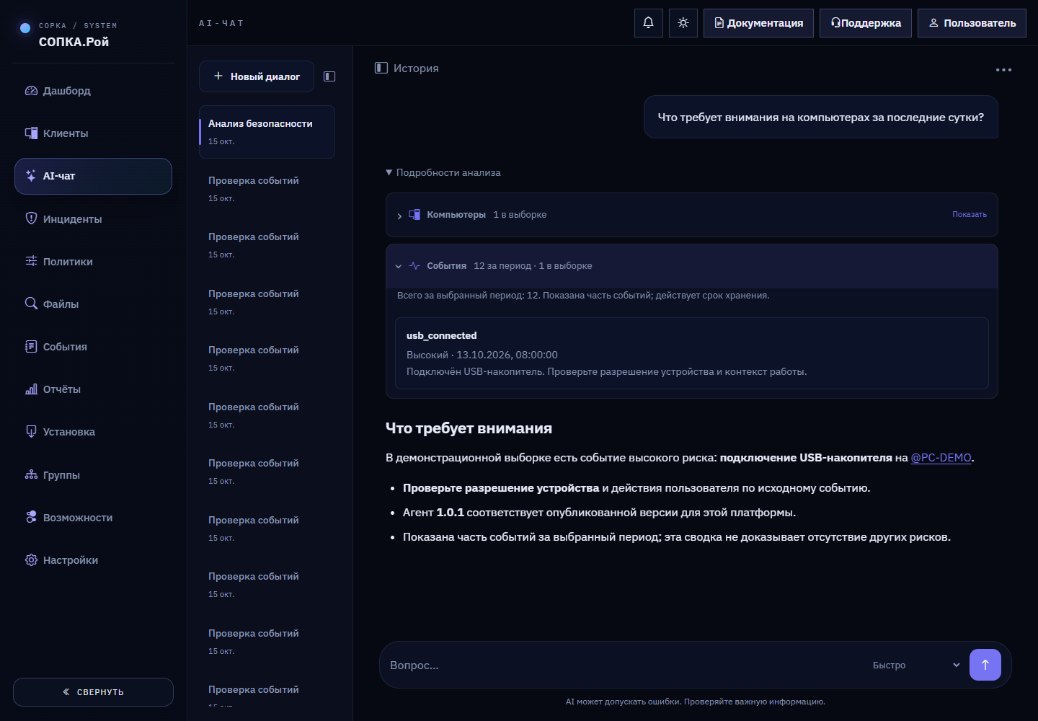Click the Клиенты computers icon

[x=31, y=133]
